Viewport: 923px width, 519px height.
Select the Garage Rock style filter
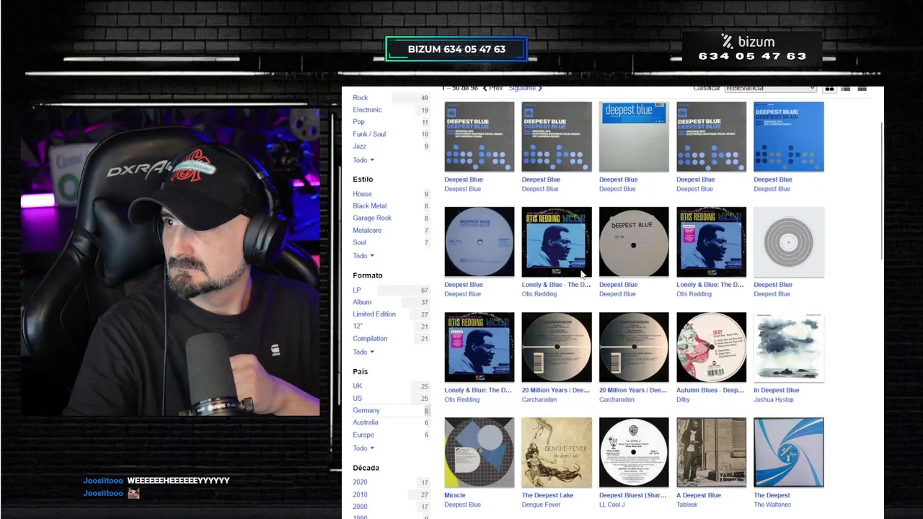pos(372,218)
